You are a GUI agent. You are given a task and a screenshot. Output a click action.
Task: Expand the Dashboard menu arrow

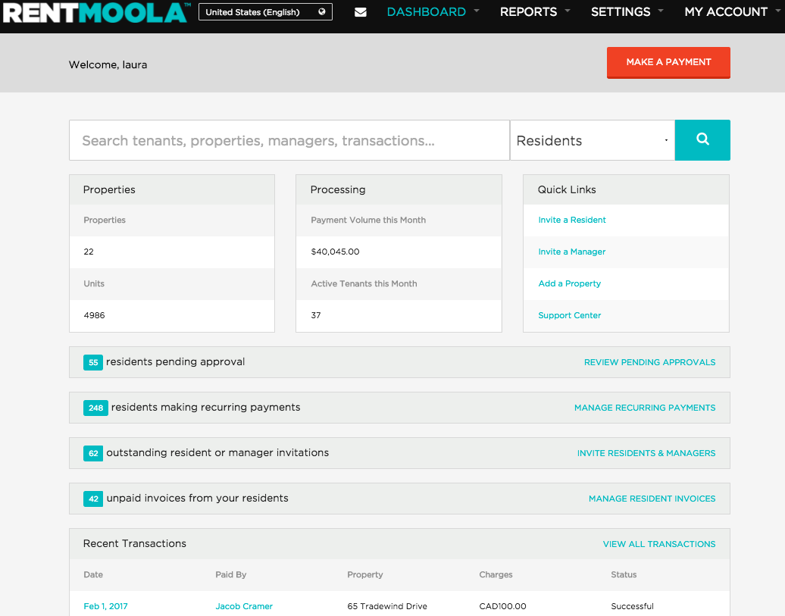click(x=477, y=10)
